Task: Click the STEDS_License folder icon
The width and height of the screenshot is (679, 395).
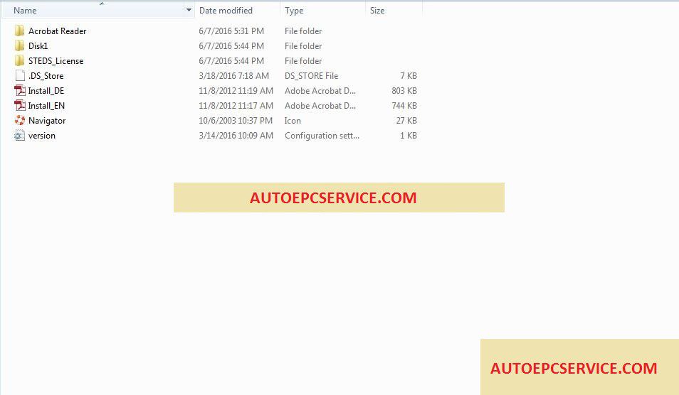Action: click(19, 60)
